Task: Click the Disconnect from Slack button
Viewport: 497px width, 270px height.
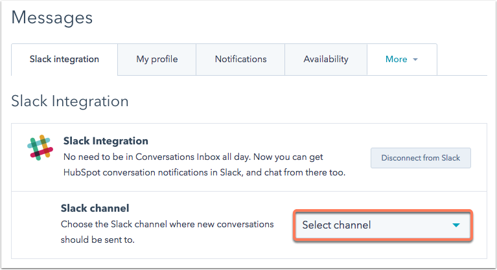Action: click(x=421, y=158)
